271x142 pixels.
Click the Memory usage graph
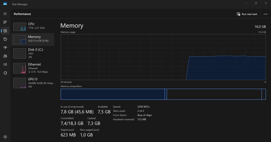(x=163, y=57)
